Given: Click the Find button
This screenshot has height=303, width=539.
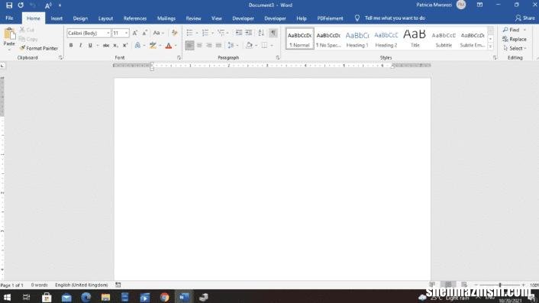Looking at the screenshot, I should pos(512,30).
